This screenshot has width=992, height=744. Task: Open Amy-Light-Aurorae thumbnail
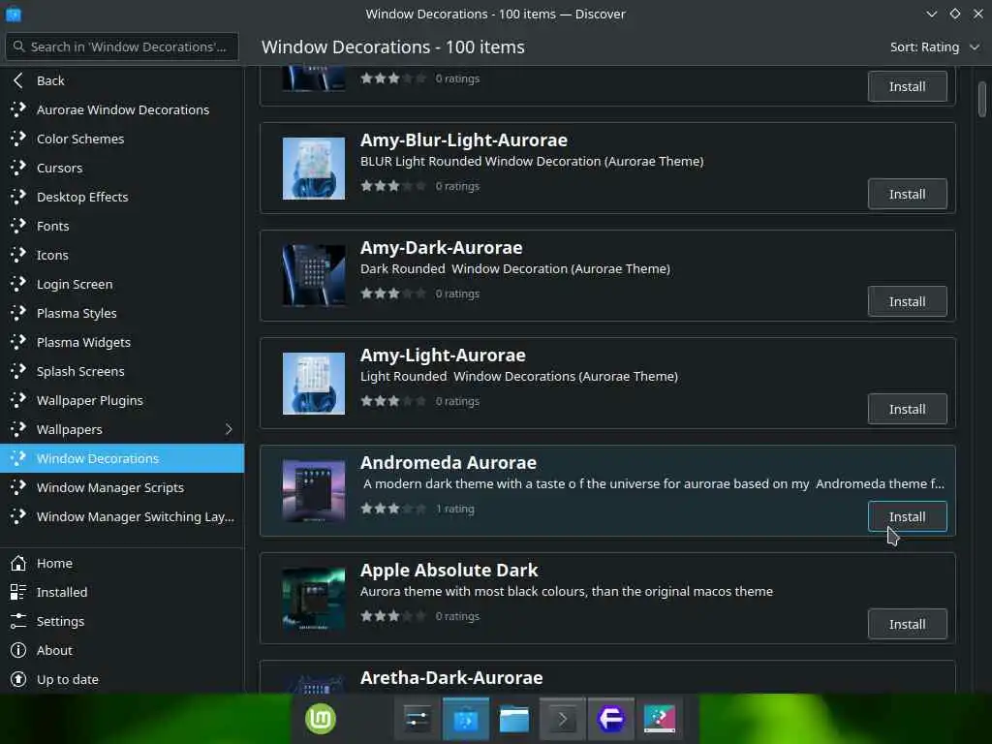pos(314,384)
